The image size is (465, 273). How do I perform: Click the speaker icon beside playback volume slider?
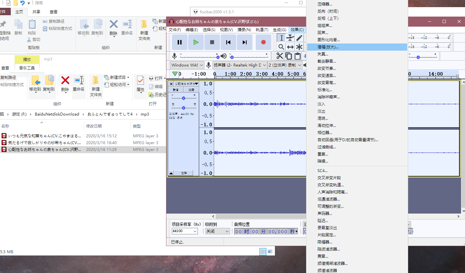point(224,56)
